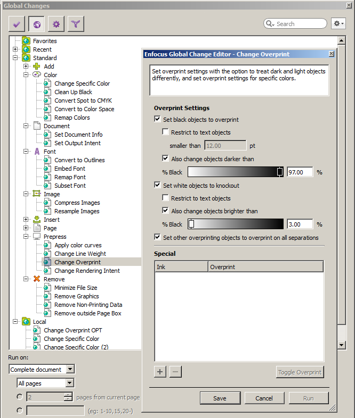This screenshot has height=418, width=355.
Task: Uncheck Also change objects darker than
Action: point(166,158)
